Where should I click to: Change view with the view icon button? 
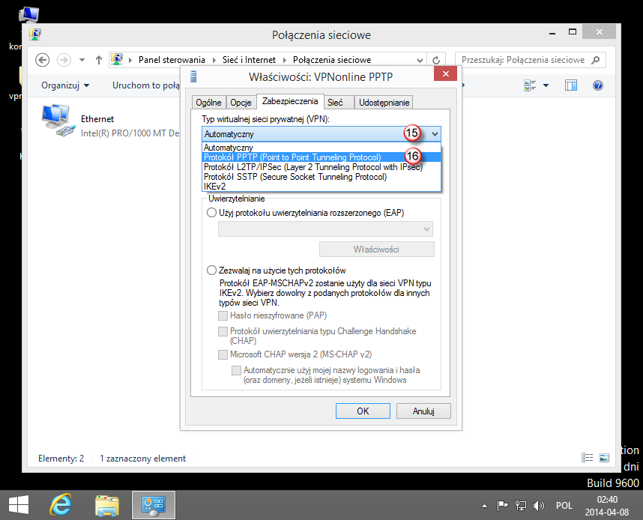(530, 85)
